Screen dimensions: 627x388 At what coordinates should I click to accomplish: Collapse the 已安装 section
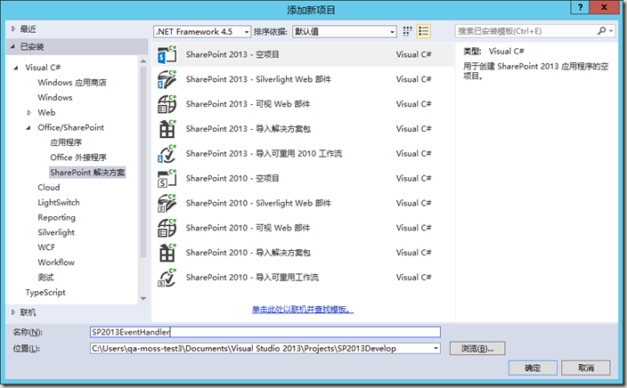(13, 47)
